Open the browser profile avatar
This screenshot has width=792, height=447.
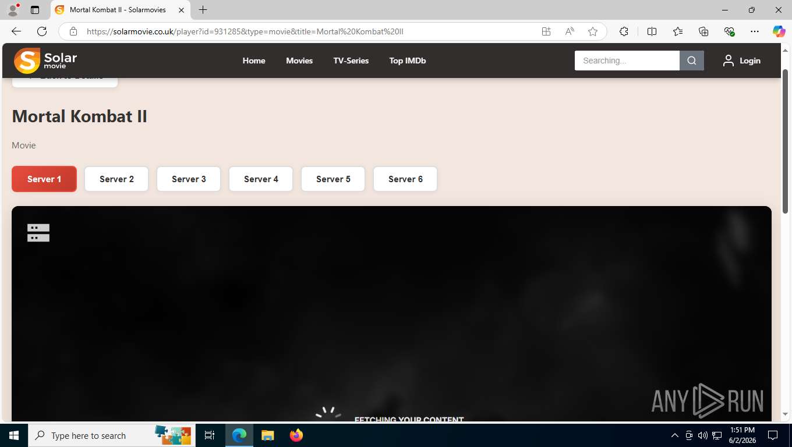point(13,10)
